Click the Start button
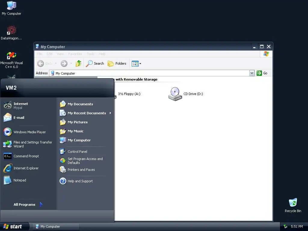308x231 pixels. pyautogui.click(x=13, y=226)
